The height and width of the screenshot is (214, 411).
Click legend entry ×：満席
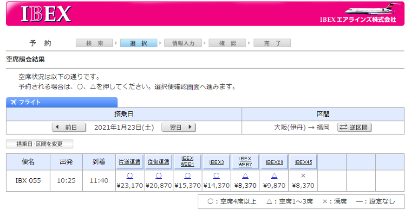[x=335, y=201]
